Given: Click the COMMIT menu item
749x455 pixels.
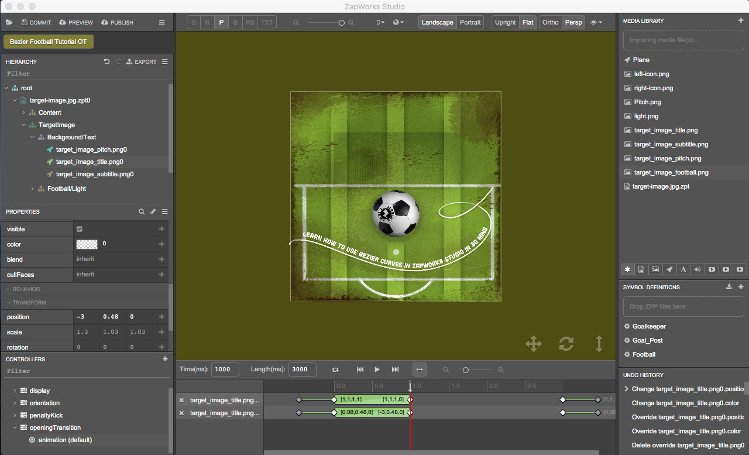Looking at the screenshot, I should pos(36,22).
